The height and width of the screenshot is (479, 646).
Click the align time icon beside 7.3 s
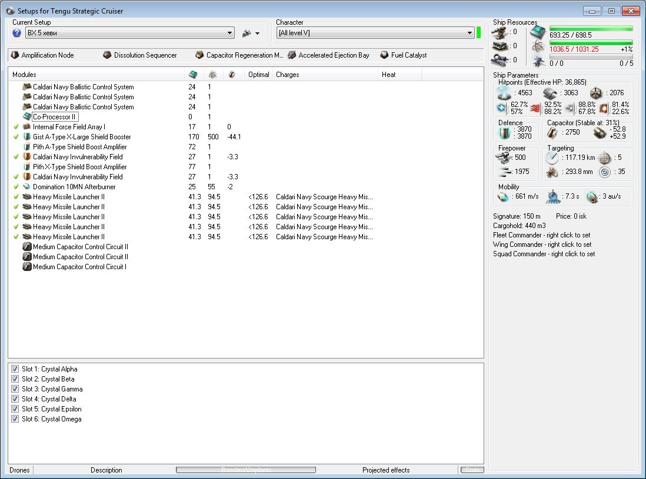tap(553, 197)
